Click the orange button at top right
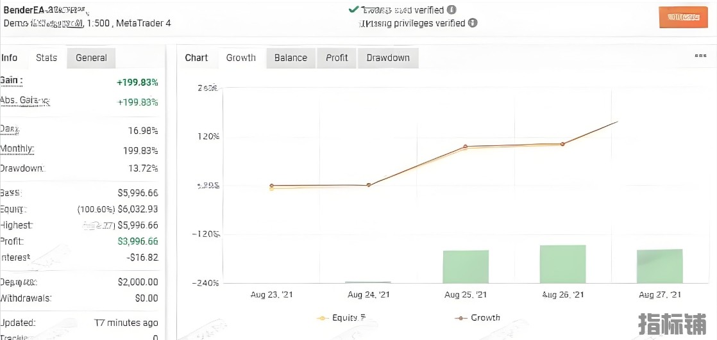This screenshot has height=340, width=717. (683, 17)
